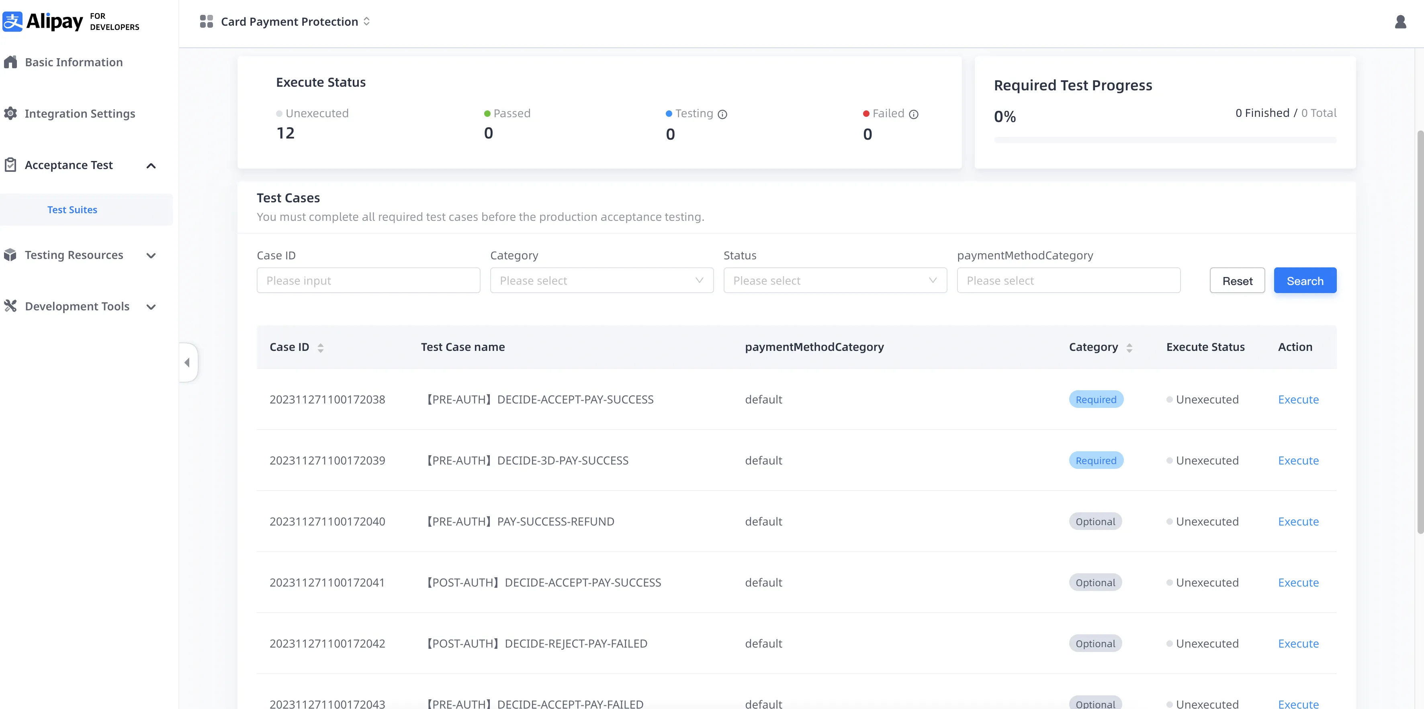Expand the Development Tools menu

(x=151, y=307)
